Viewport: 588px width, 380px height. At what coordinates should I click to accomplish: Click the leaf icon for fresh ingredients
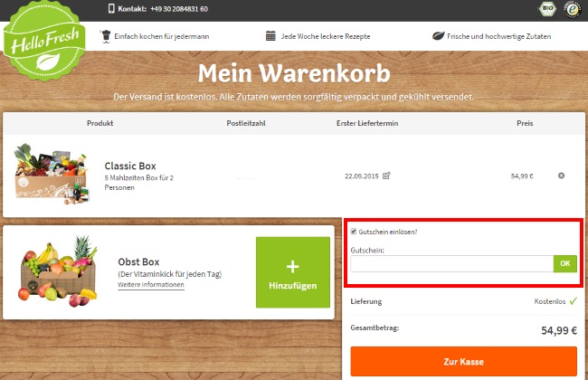pyautogui.click(x=439, y=36)
